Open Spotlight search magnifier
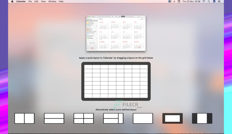 tap(209, 1)
